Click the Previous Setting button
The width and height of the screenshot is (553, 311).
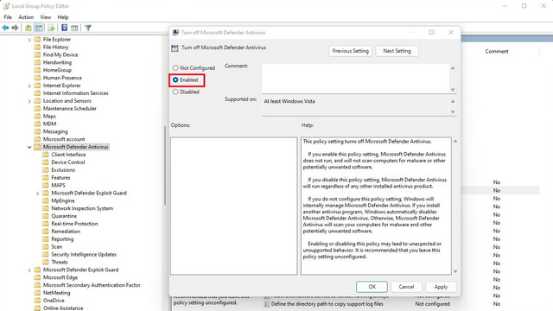350,51
